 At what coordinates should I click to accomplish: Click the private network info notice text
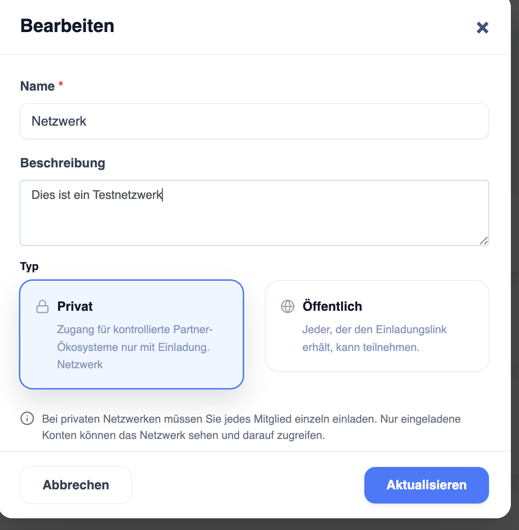[251, 427]
